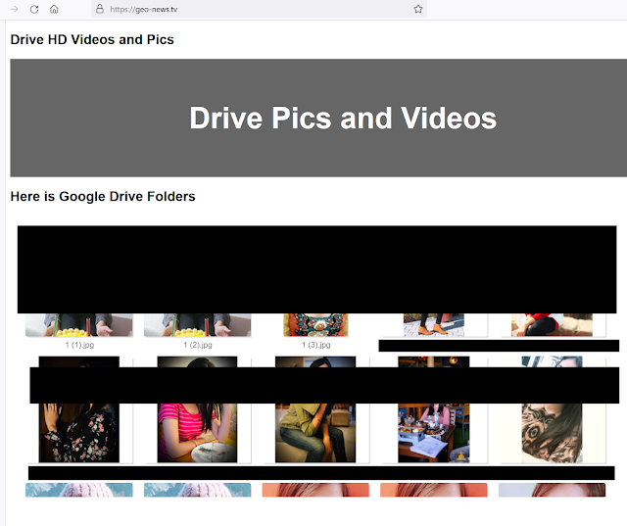Click 'Here is Google Drive Folders' heading
The image size is (627, 526).
click(103, 196)
